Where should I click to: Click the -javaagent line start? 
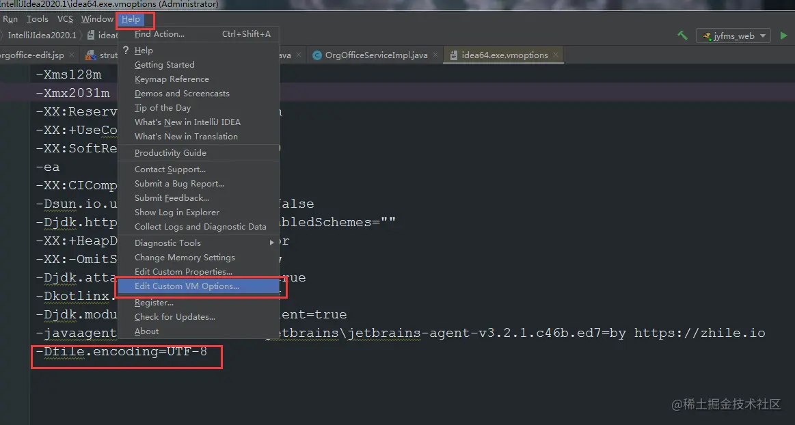pyautogui.click(x=76, y=333)
